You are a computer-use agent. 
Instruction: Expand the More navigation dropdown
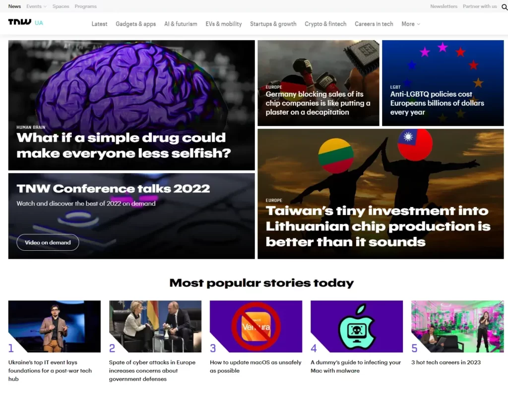410,24
